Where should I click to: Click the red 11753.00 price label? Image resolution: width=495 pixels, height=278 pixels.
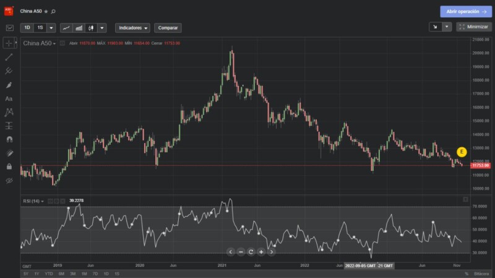481,165
